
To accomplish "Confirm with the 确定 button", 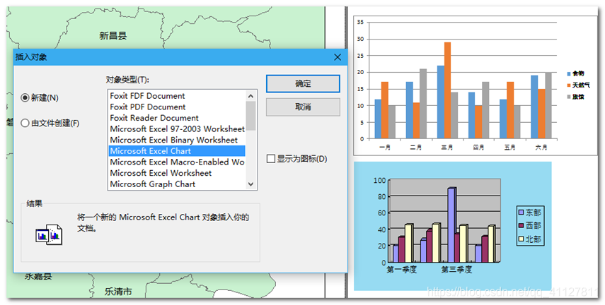I will [x=303, y=83].
